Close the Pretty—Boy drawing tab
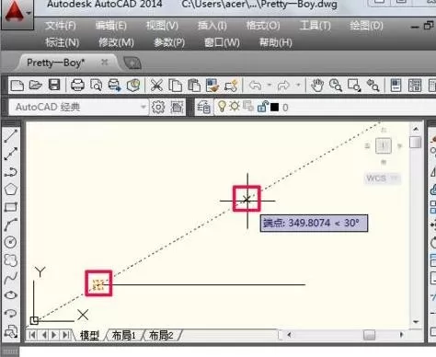Image resolution: width=436 pixels, height=357 pixels. tap(104, 63)
